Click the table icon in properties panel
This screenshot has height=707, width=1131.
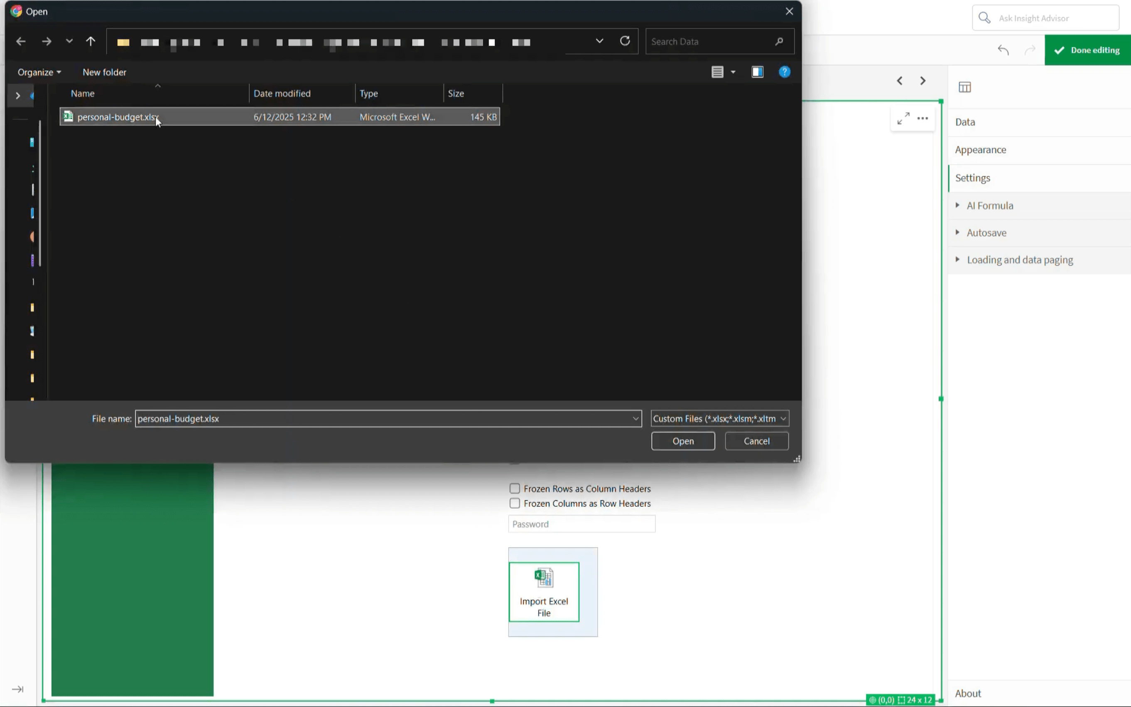pos(964,87)
